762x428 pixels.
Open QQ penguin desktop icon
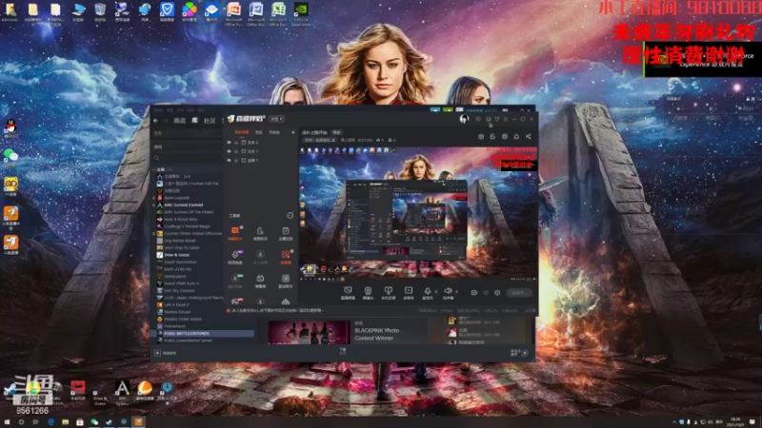pyautogui.click(x=10, y=129)
